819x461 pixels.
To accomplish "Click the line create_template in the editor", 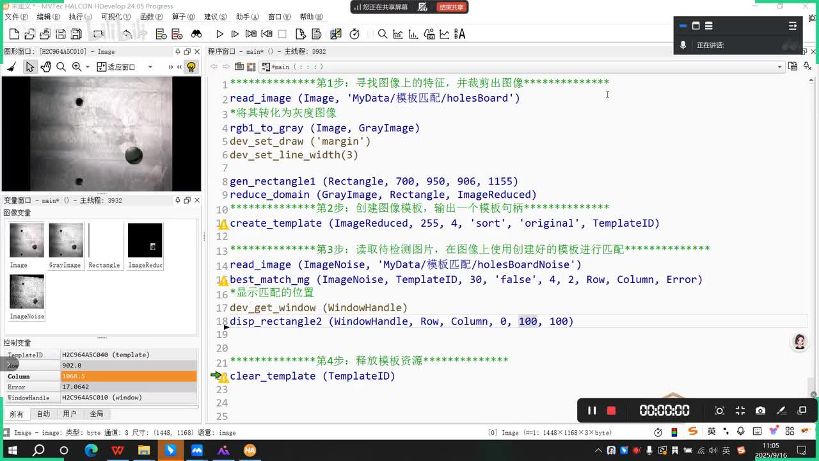I will [445, 223].
